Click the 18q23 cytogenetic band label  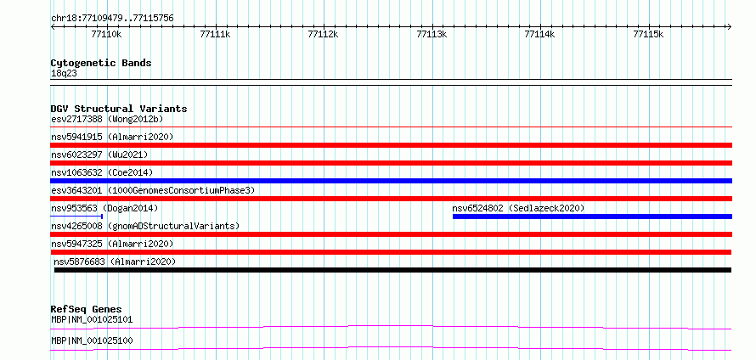coord(64,73)
